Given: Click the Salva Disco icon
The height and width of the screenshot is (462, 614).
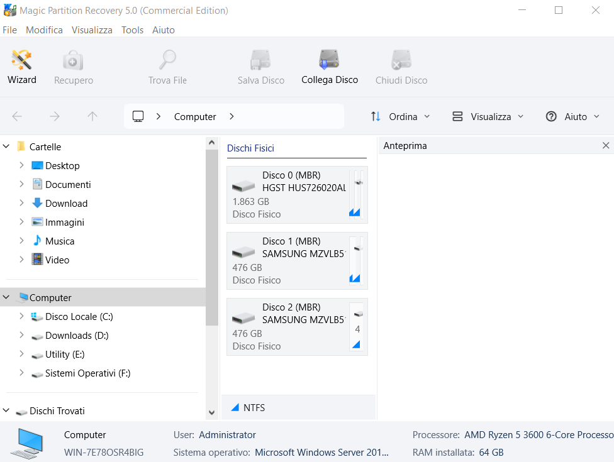Looking at the screenshot, I should [x=261, y=60].
